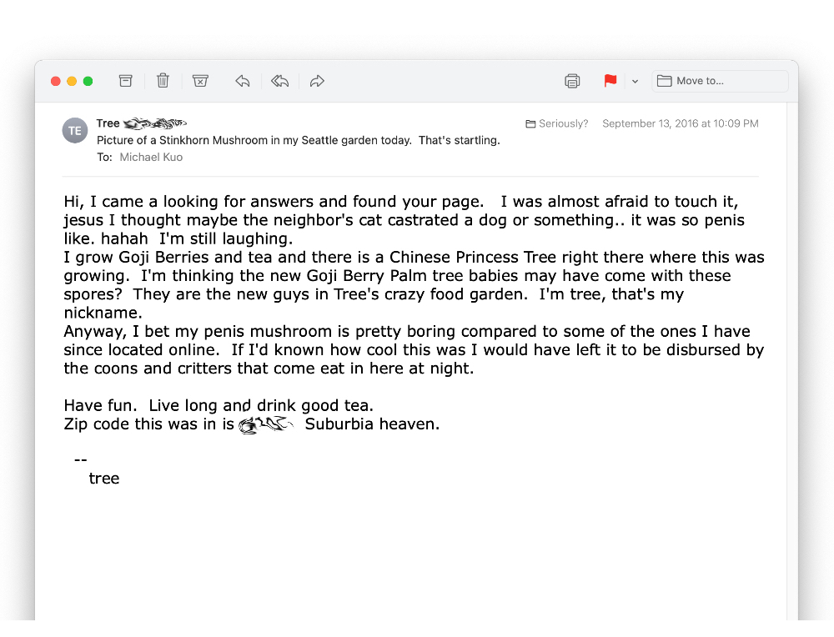Forward this email

317,81
